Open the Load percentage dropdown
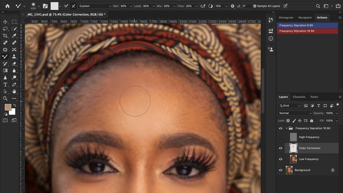 [x=153, y=6]
